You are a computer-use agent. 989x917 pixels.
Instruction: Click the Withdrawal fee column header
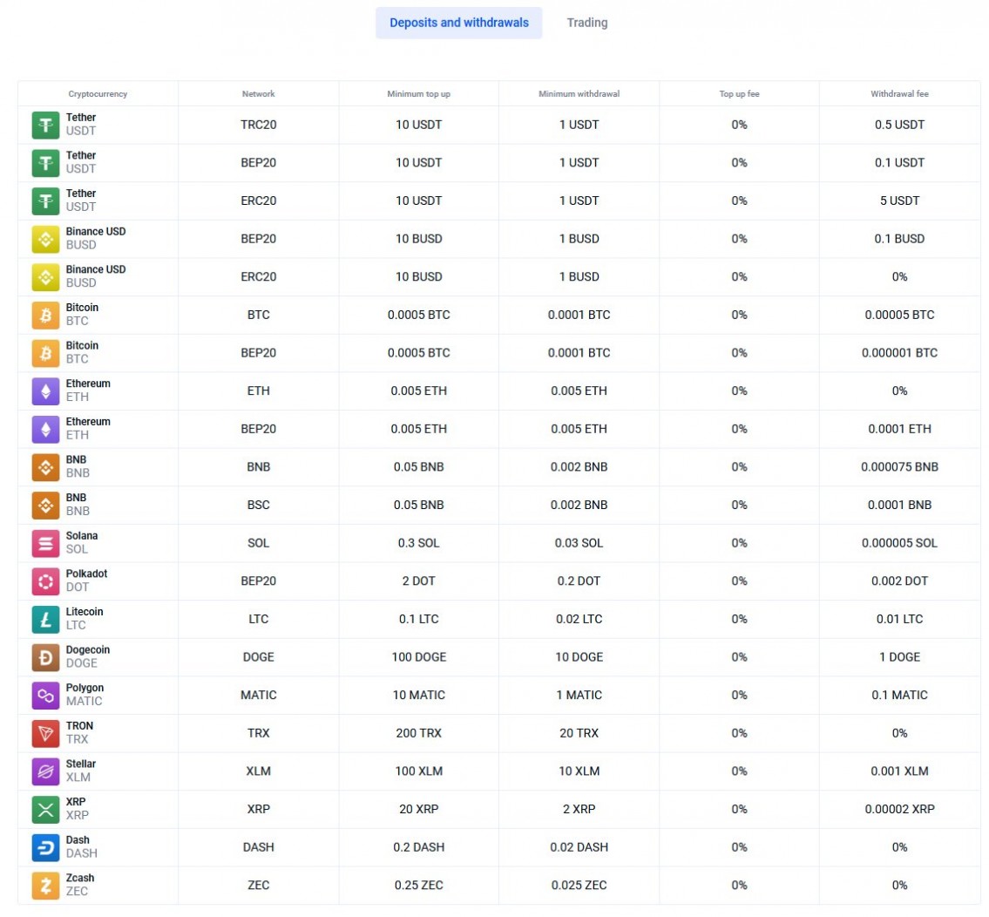coord(899,94)
